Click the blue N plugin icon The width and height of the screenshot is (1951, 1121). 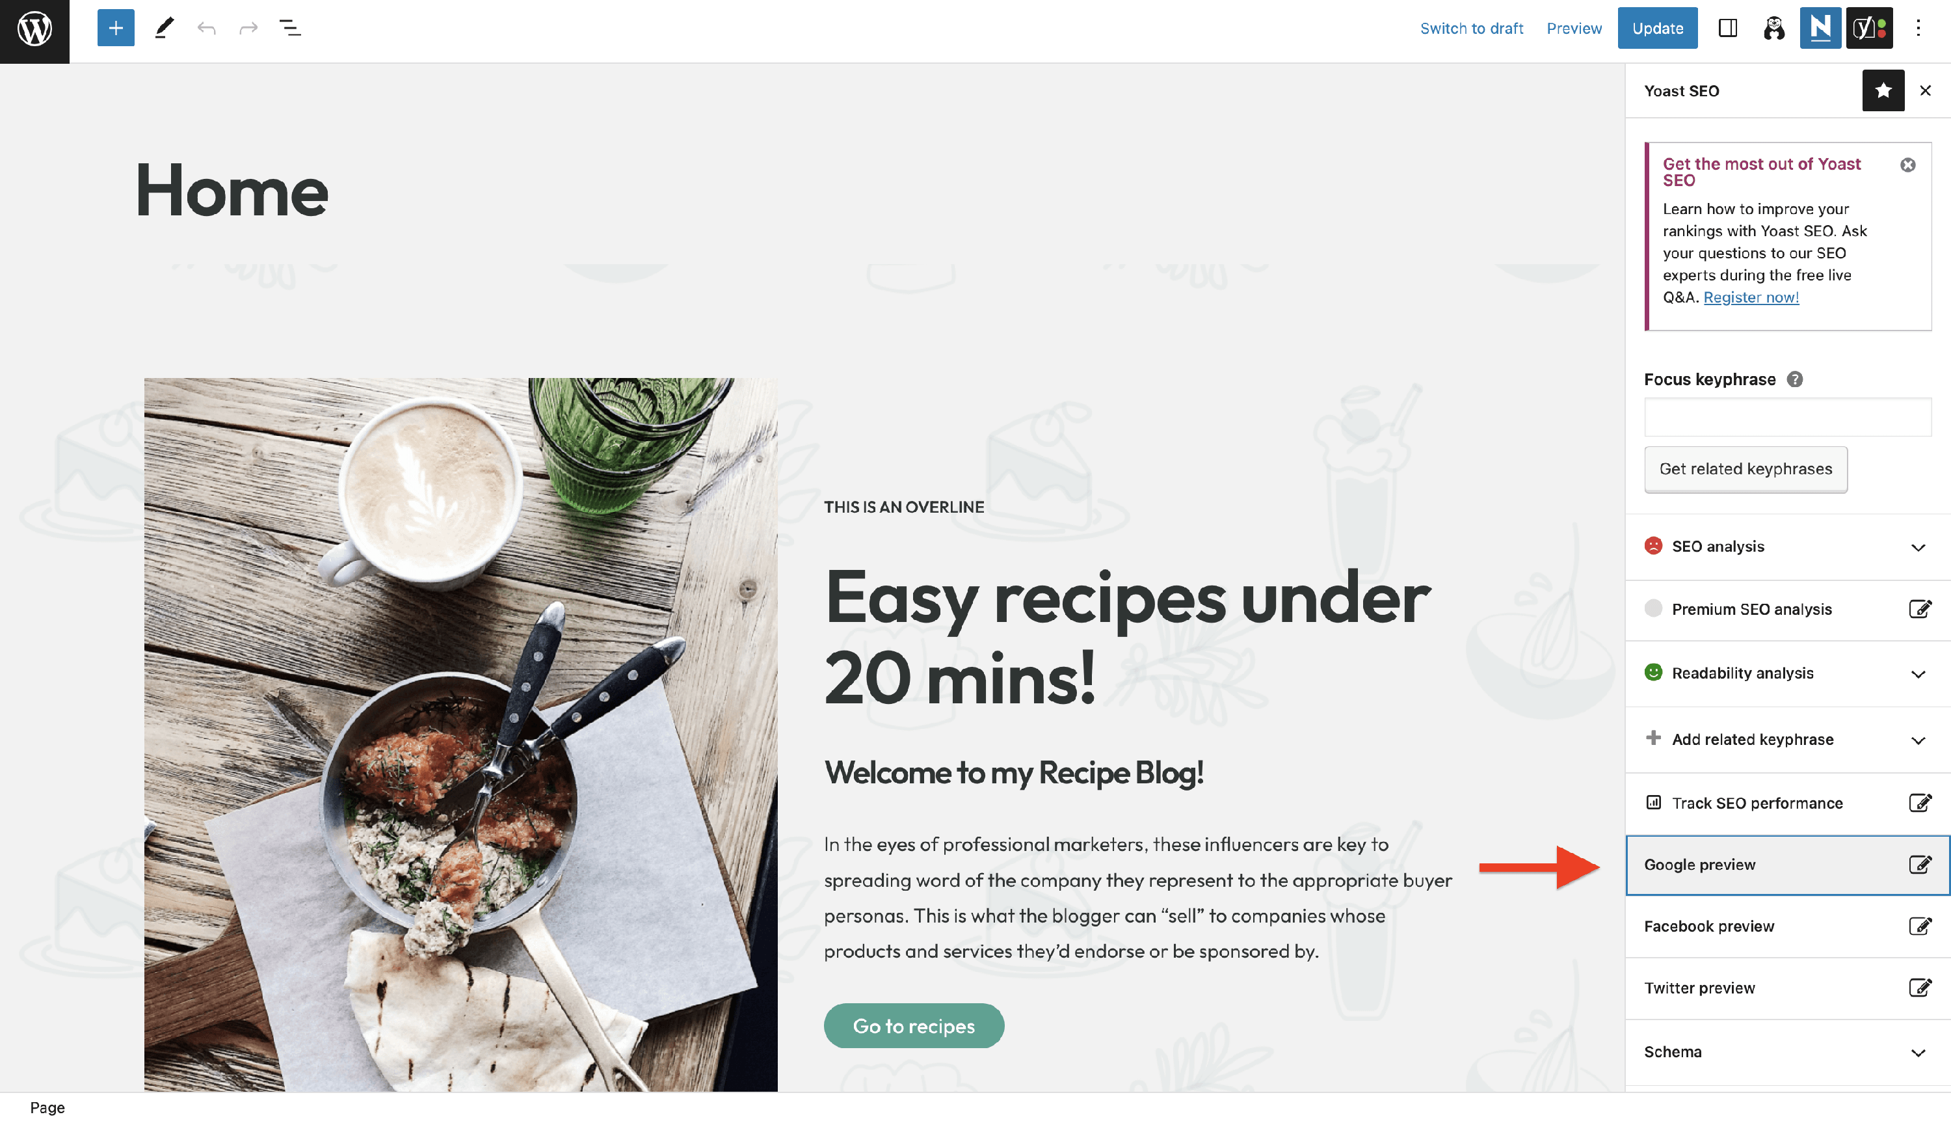pos(1820,29)
